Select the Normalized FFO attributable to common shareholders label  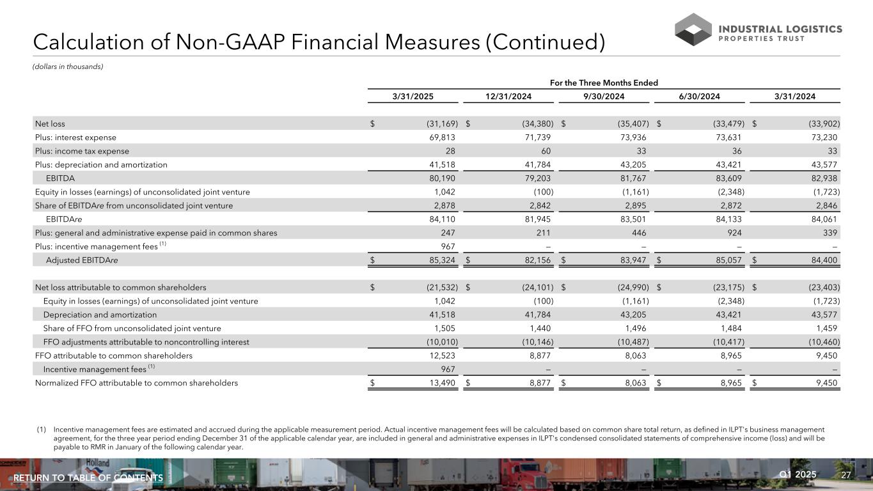(x=136, y=383)
